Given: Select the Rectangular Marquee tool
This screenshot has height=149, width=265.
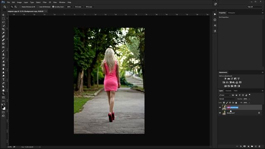Looking at the screenshot, I should click(x=3, y=18).
